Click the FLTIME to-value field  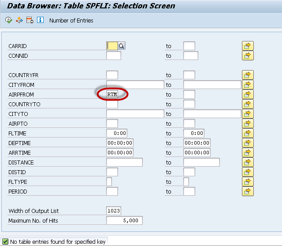[194, 133]
